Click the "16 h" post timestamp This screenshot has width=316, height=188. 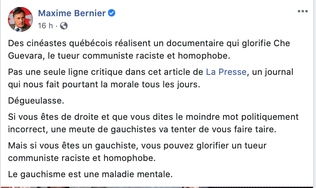tap(45, 26)
